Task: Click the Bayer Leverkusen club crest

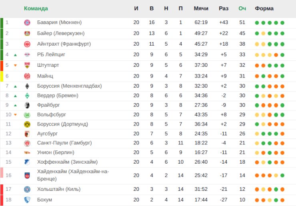Action: point(27,33)
